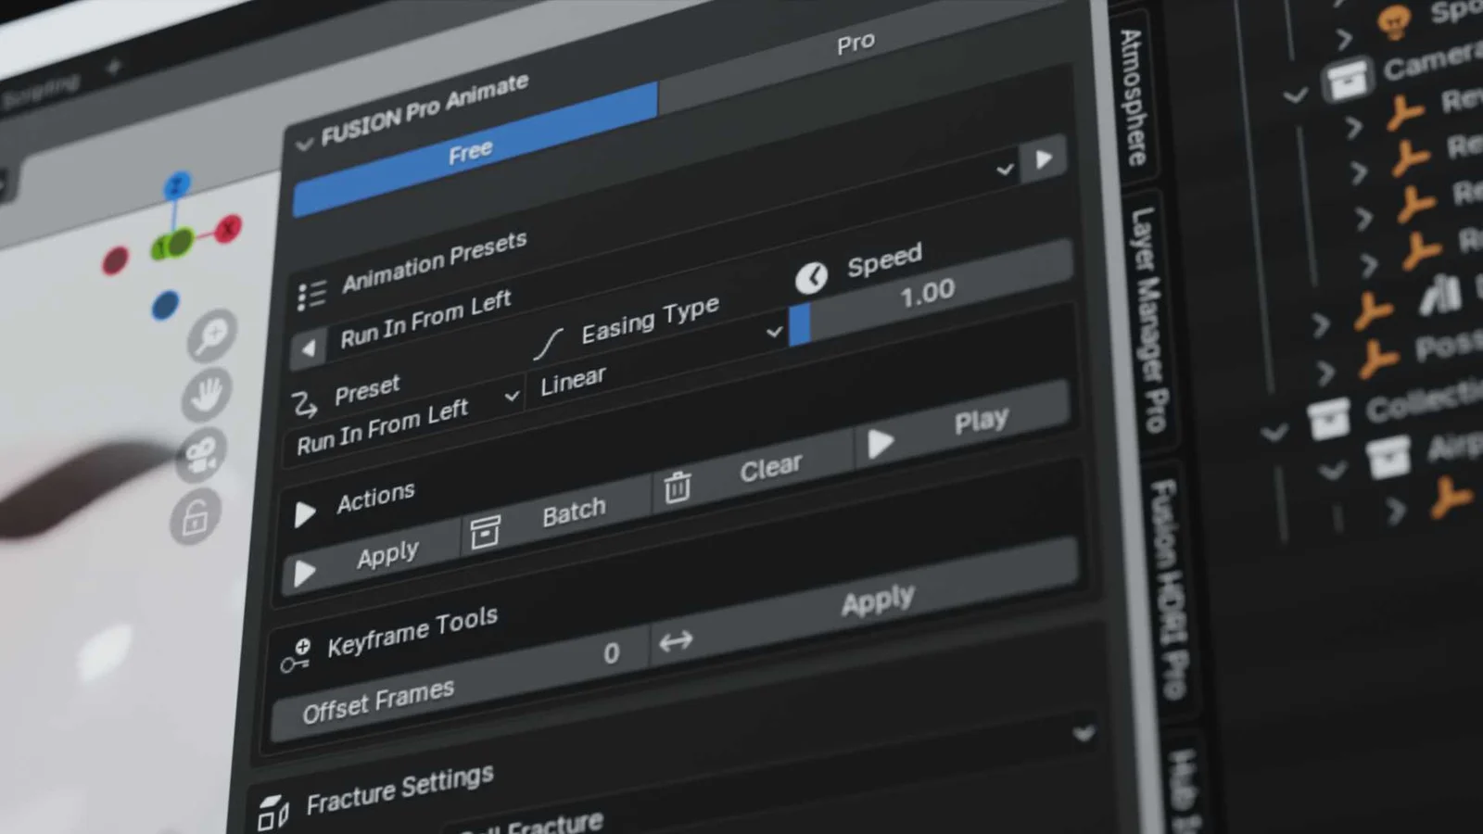Open the Atmosphere sidebar tab
The height and width of the screenshot is (834, 1483).
[x=1133, y=93]
